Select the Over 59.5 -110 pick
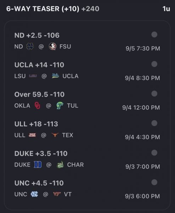 (x=39, y=94)
